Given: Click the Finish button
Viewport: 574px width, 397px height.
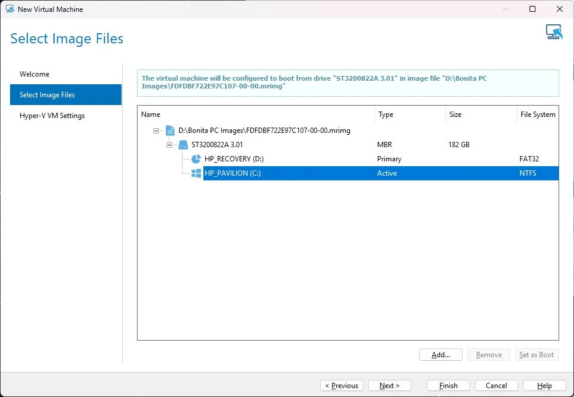Looking at the screenshot, I should click(x=448, y=386).
